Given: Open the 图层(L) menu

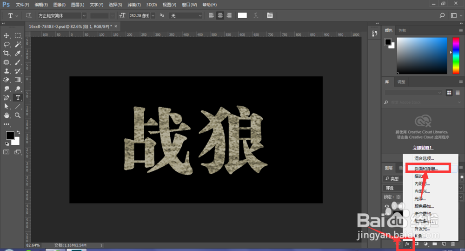Looking at the screenshot, I should coord(78,5).
